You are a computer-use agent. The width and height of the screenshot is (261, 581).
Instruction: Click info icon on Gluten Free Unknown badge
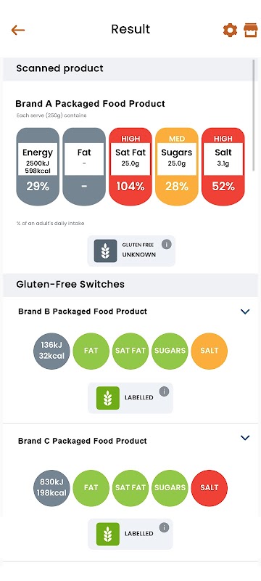167,244
